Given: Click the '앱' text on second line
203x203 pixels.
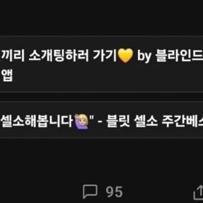Looking at the screenshot, I should [x=7, y=76].
